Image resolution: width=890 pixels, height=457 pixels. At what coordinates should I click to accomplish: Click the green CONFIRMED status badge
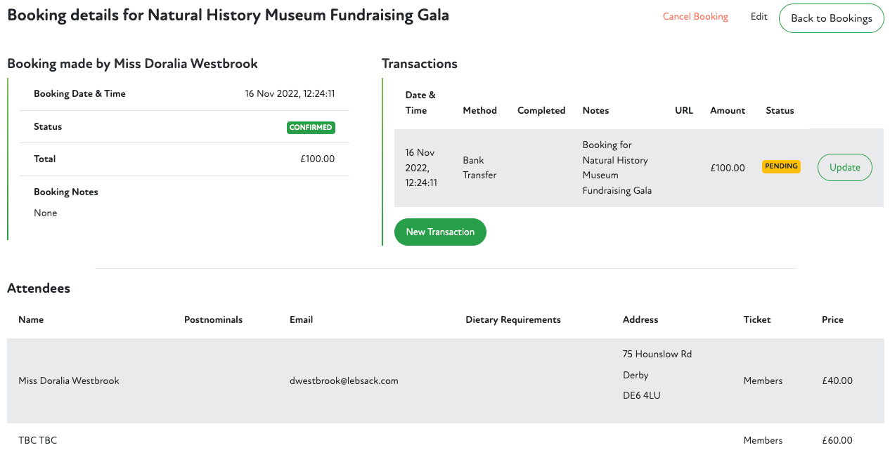point(311,128)
